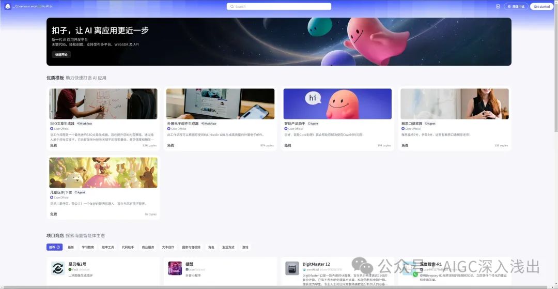Click Coze Official under 外展电子邮件生成器
The width and height of the screenshot is (558, 289).
(177, 129)
